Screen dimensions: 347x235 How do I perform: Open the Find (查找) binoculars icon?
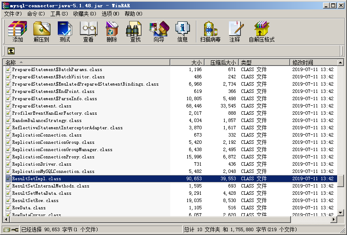pyautogui.click(x=135, y=31)
